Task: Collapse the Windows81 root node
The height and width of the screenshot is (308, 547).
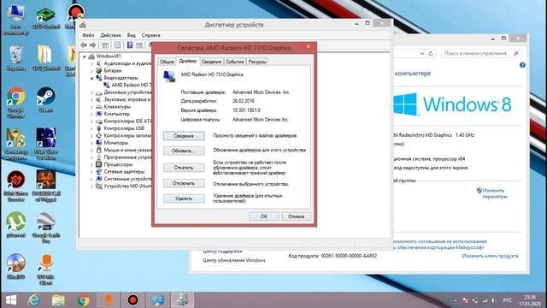Action: (84, 56)
